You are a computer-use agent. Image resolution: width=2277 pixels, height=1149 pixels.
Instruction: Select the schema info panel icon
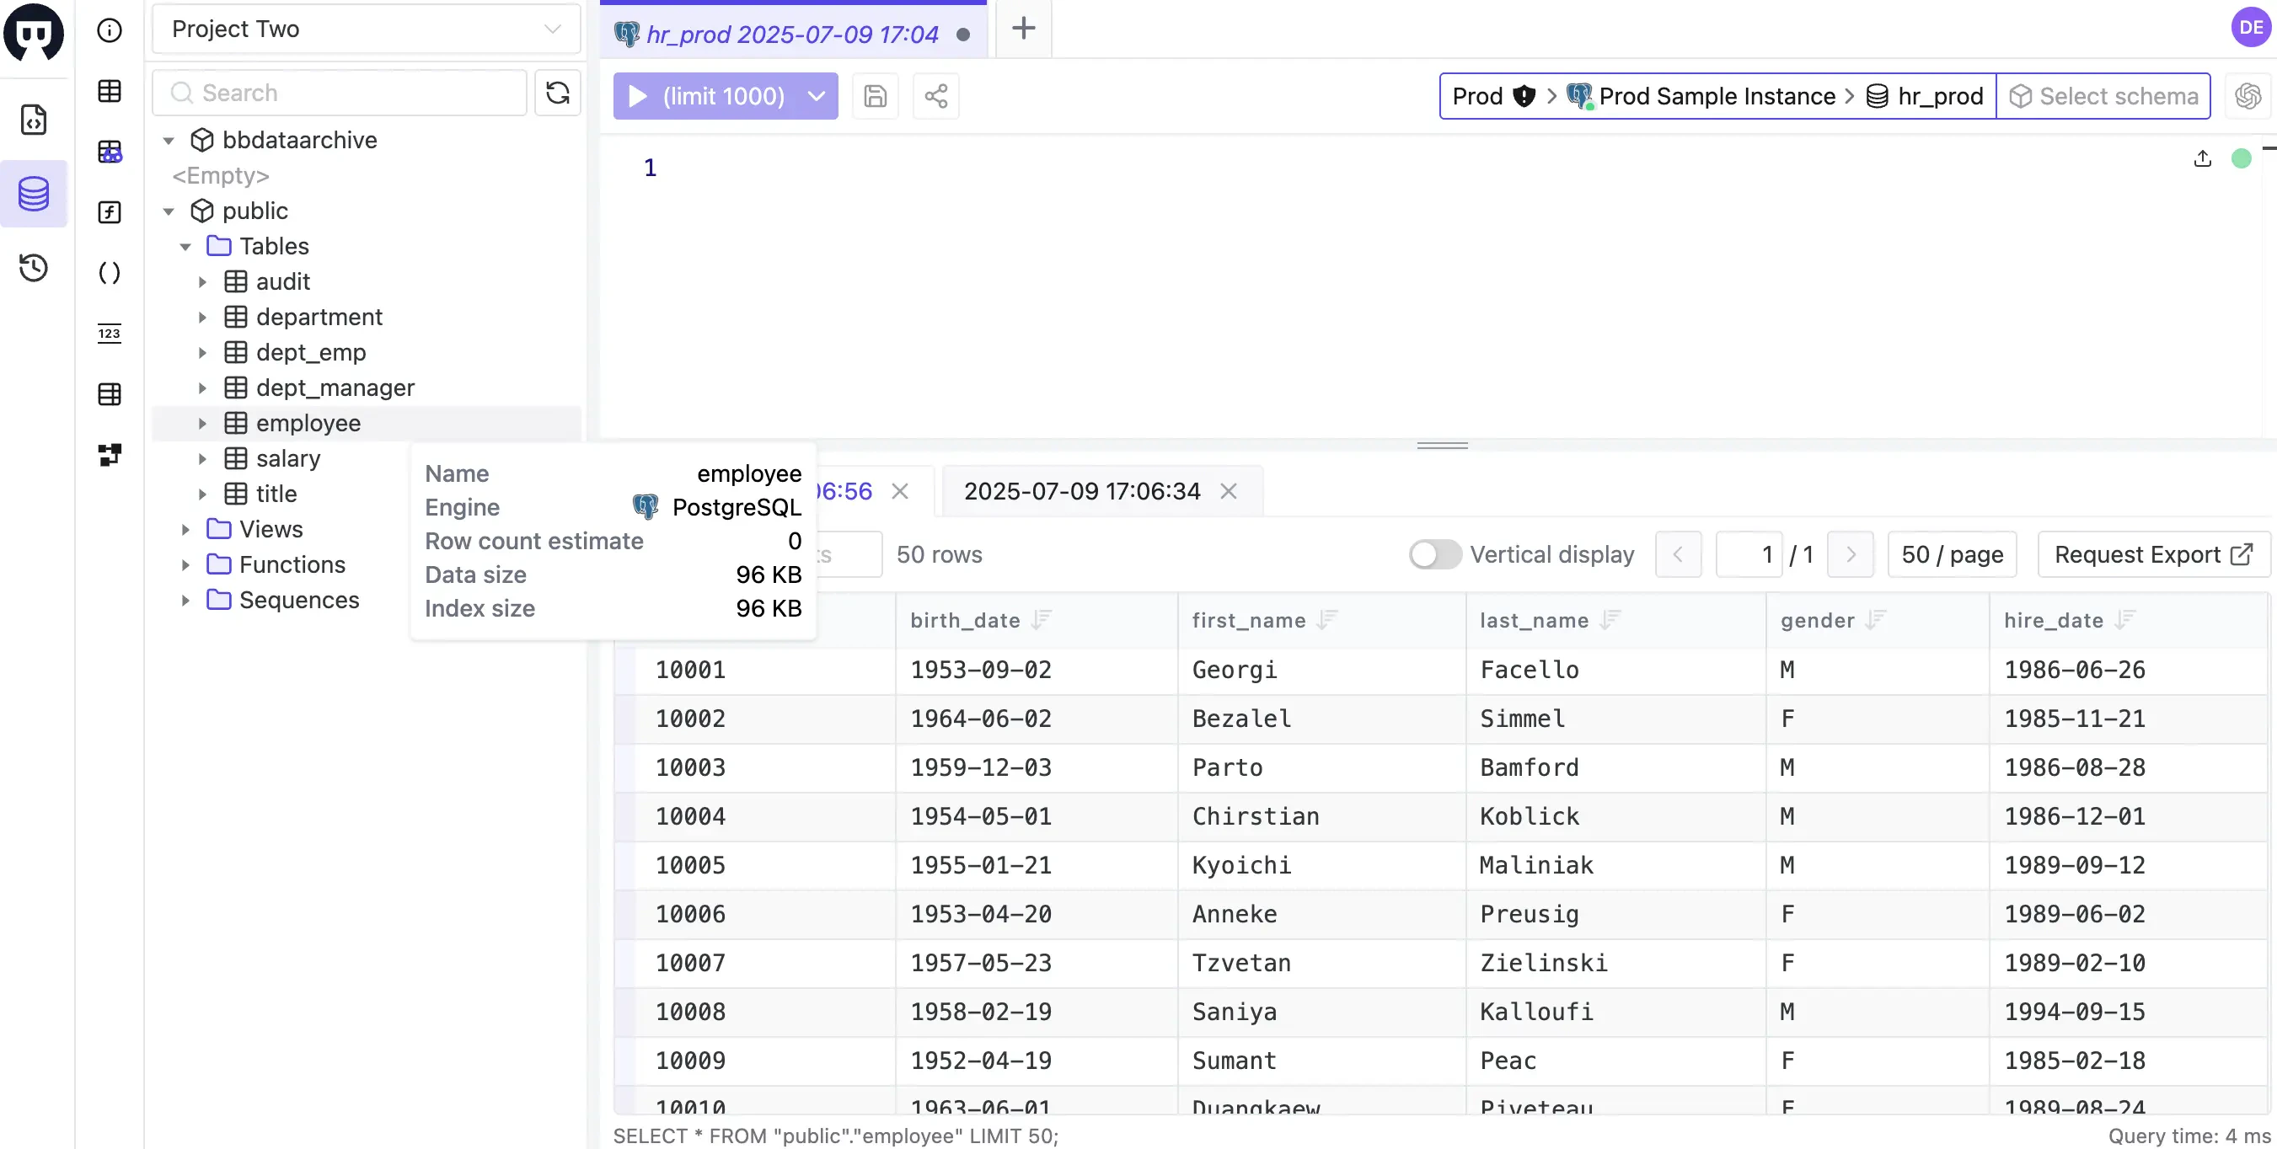110,29
